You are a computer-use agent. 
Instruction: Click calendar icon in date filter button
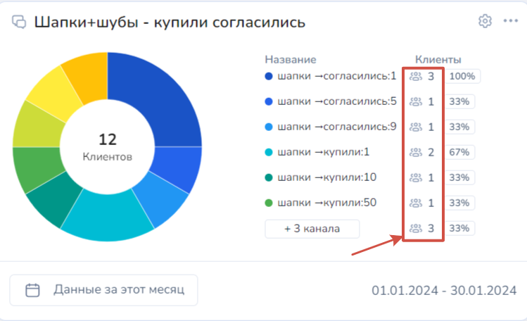[x=32, y=290]
